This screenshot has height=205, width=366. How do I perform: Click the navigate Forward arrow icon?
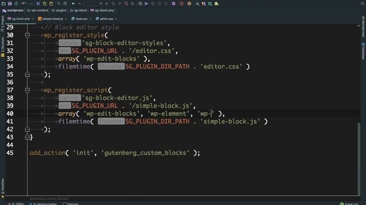coord(79,3)
